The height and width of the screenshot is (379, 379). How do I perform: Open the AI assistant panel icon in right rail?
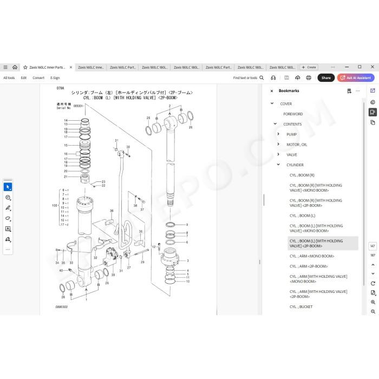[x=373, y=91]
